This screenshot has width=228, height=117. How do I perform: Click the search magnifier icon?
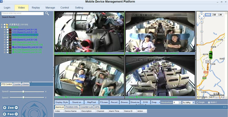click(x=47, y=13)
